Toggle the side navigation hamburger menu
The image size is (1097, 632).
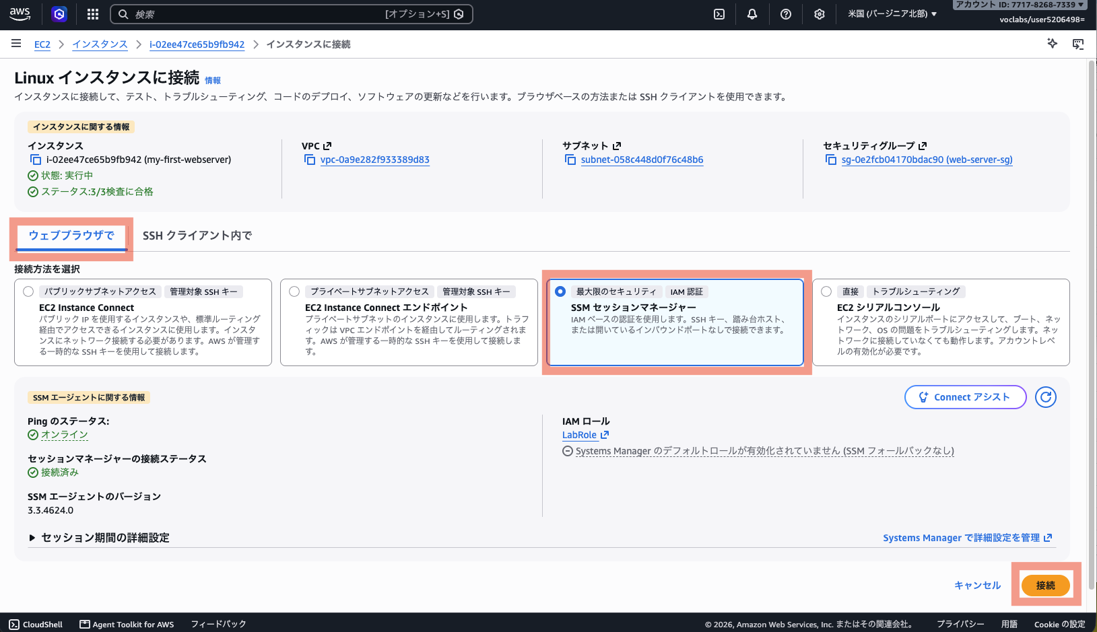tap(16, 44)
